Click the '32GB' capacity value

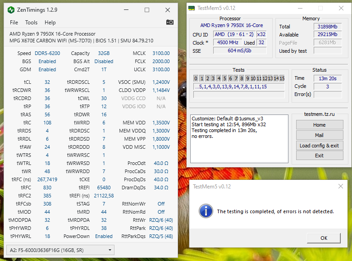(x=104, y=53)
